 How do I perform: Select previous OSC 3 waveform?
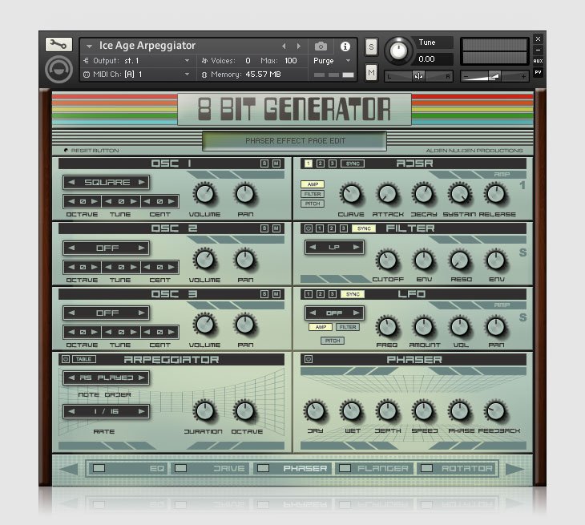pos(71,313)
